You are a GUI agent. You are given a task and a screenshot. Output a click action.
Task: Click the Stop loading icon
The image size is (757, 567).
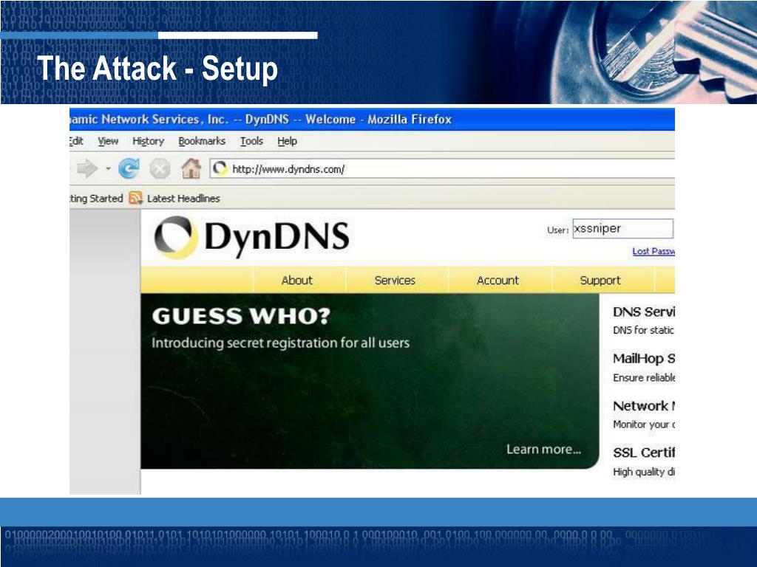coord(160,169)
